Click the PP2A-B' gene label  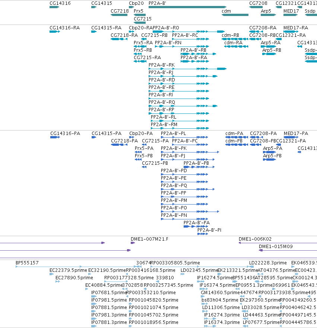coord(157,3)
